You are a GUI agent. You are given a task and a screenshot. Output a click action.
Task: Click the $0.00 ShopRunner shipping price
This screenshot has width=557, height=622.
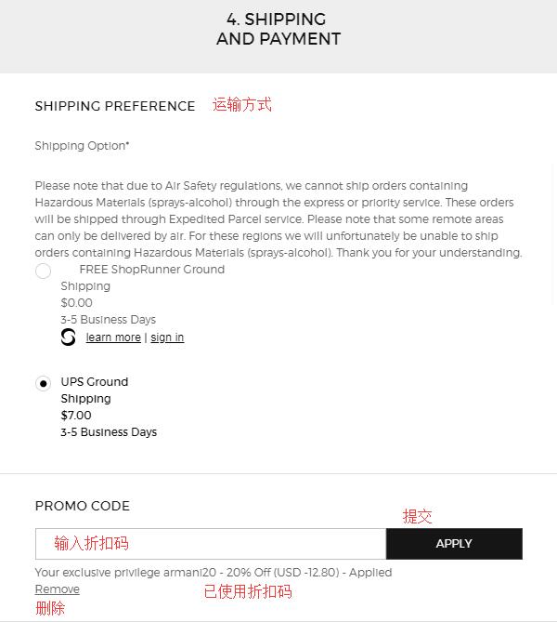pos(76,303)
